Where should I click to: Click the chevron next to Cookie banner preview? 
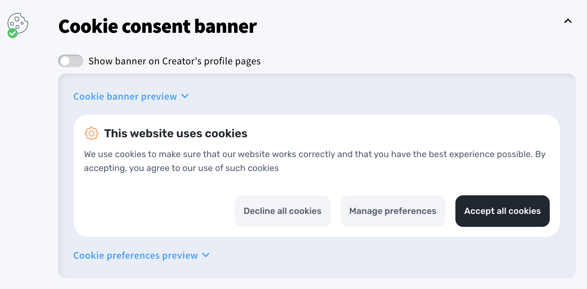[x=186, y=96]
